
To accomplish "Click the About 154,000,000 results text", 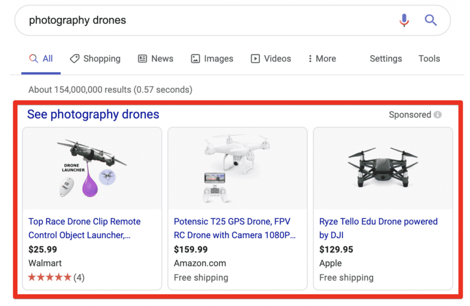I will tap(110, 89).
